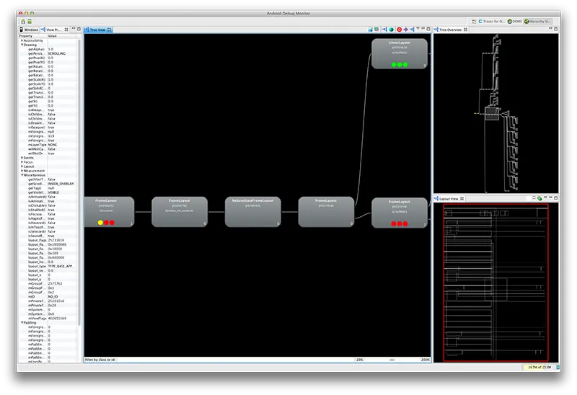Viewport: 577px width, 395px height.
Task: Click the first green Android icon in main toolbar
Action: click(x=23, y=22)
